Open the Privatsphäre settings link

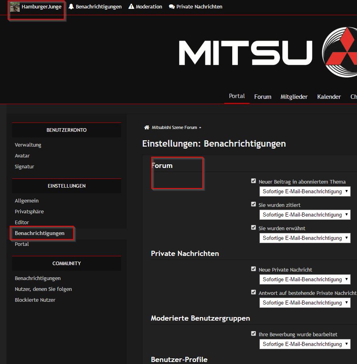[29, 212]
